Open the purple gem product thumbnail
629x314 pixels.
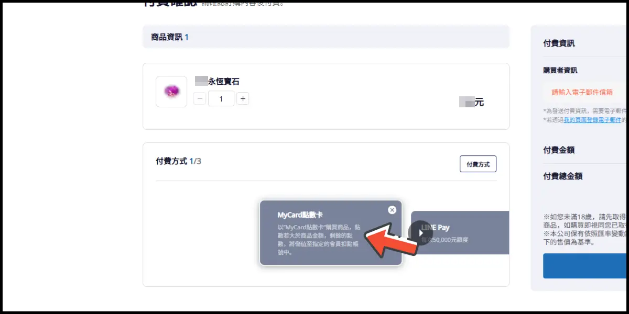point(171,92)
